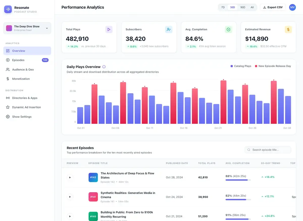The height and width of the screenshot is (221, 303).
Task: Export analytics as CSV
Action: pyautogui.click(x=273, y=7)
